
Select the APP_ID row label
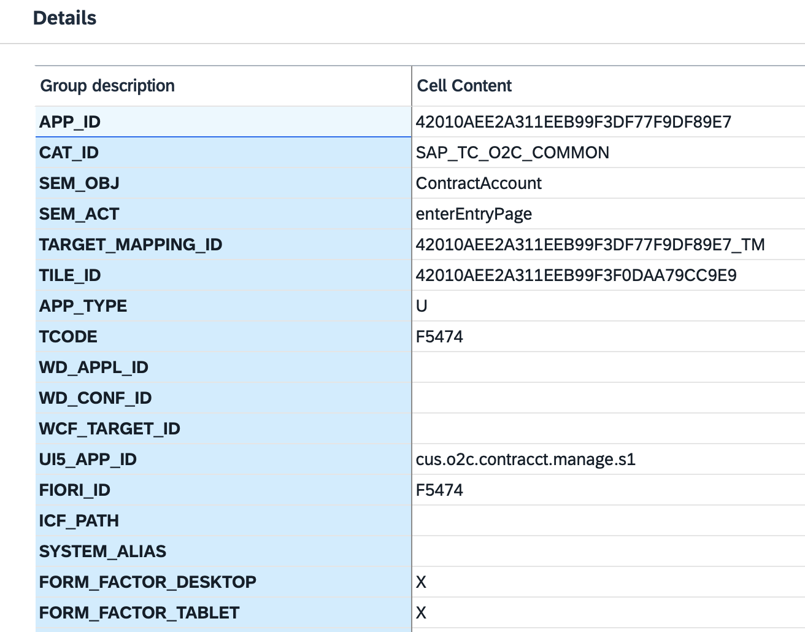(223, 121)
